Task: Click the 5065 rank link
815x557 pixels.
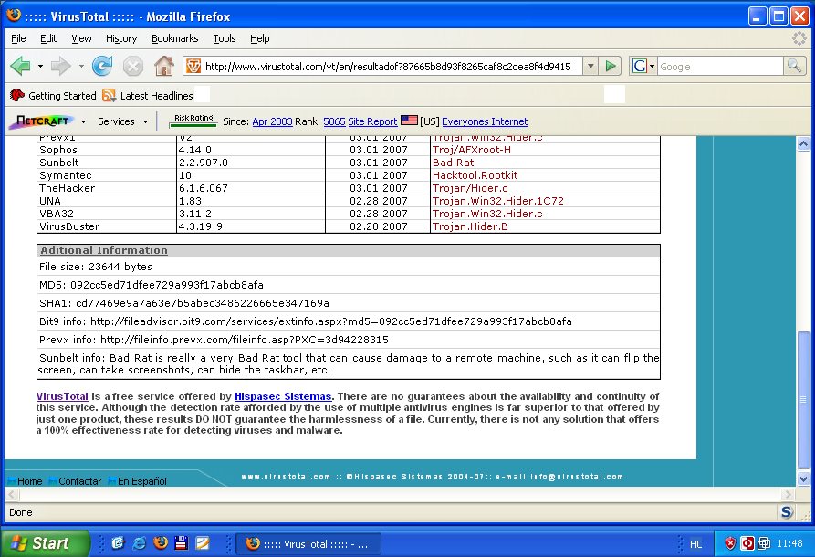Action: (334, 121)
